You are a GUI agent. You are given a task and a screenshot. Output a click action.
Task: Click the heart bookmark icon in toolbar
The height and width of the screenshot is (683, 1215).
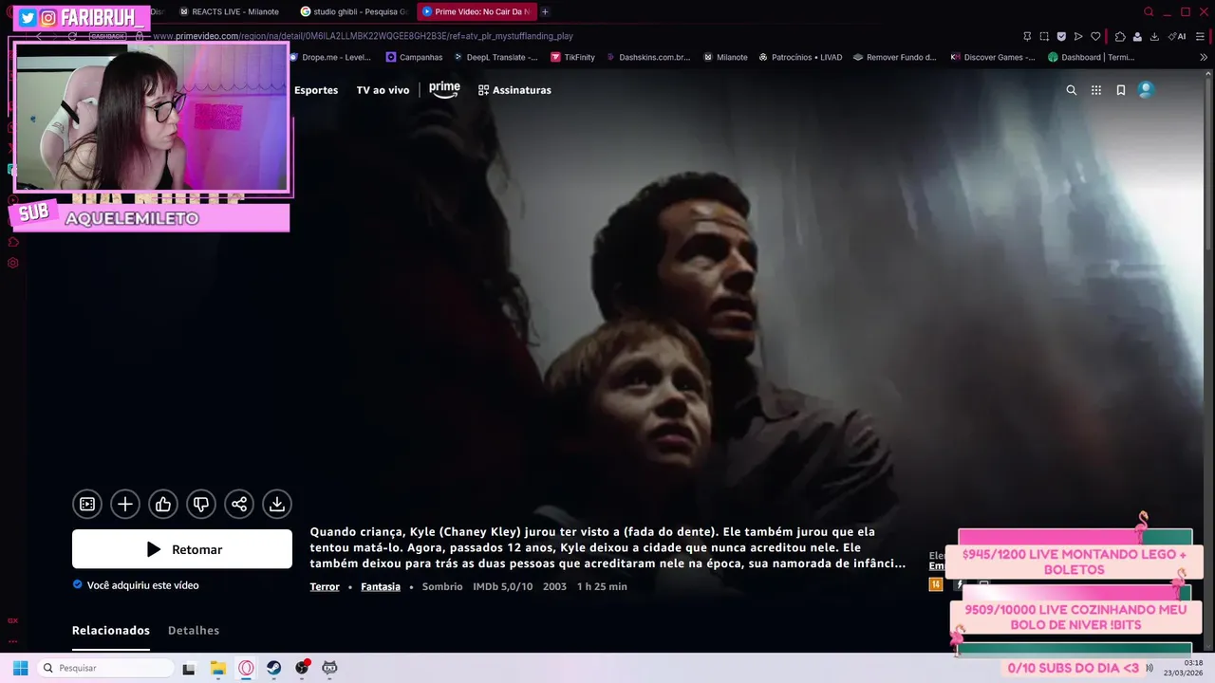(1095, 36)
